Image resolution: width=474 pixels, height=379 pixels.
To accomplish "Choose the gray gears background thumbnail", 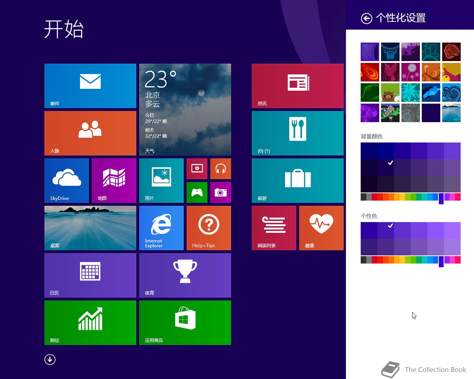I will coord(411,113).
